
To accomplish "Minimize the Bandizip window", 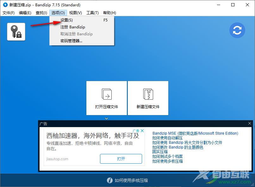I will click(x=219, y=5).
